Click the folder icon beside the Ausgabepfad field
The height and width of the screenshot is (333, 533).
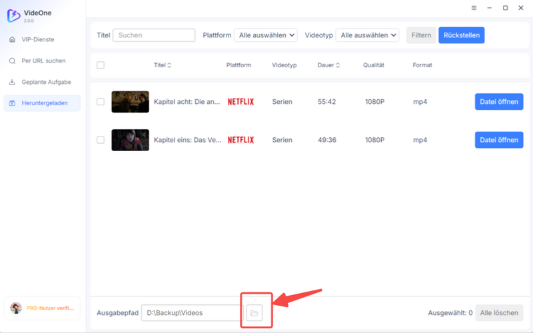[255, 312]
